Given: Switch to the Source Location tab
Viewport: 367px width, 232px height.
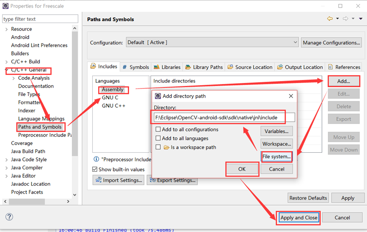Looking at the screenshot, I should tap(250, 67).
